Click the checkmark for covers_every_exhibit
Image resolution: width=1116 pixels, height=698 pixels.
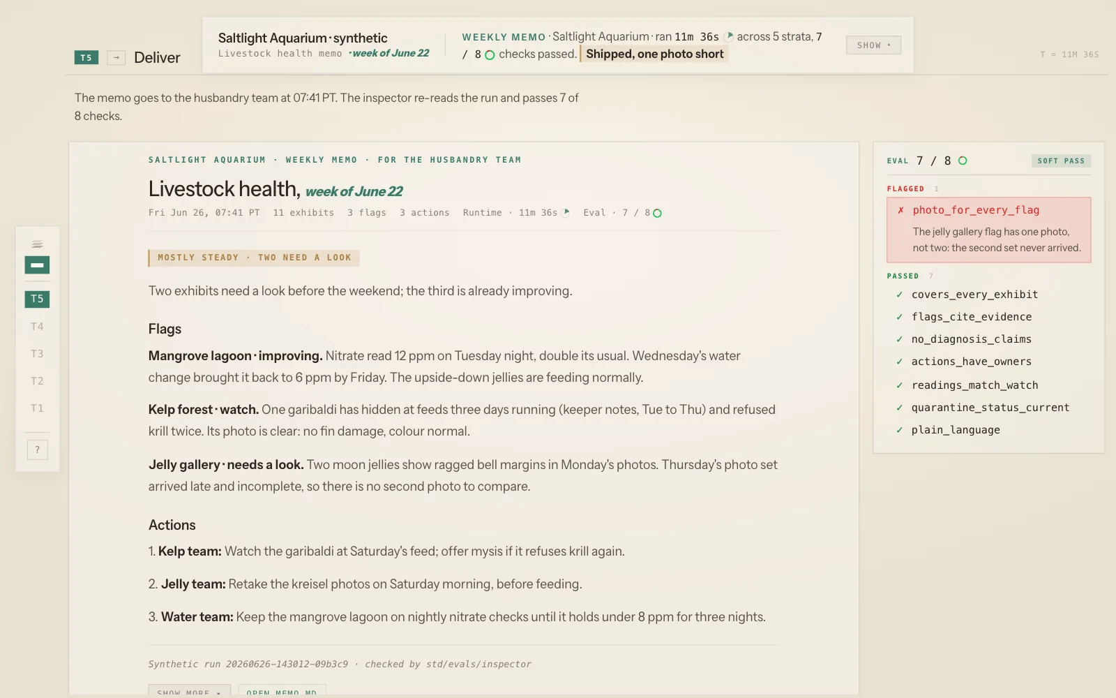(x=900, y=295)
